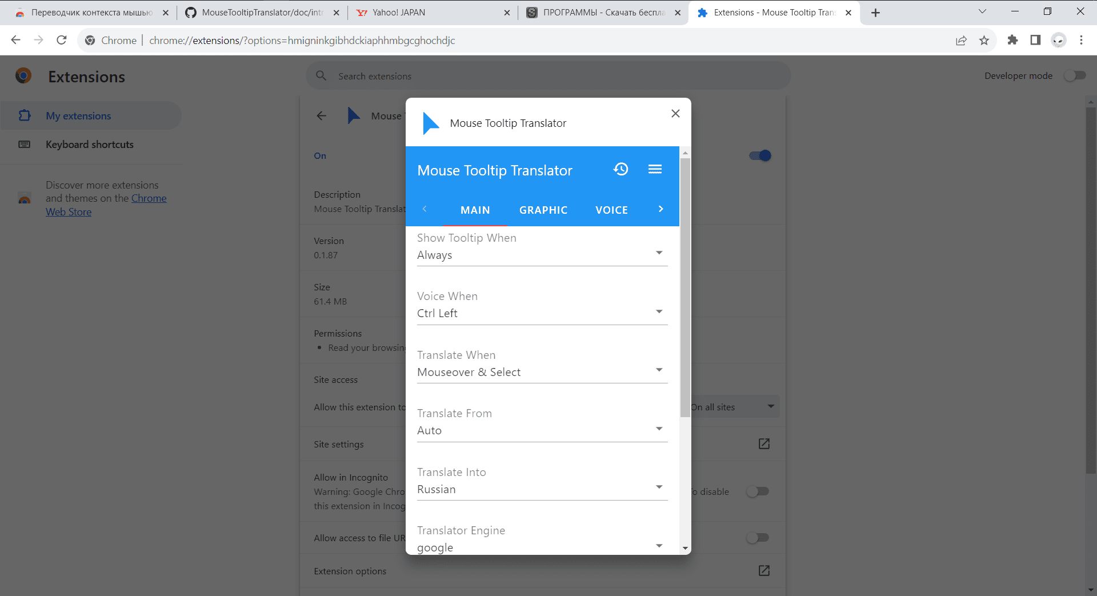This screenshot has height=596, width=1097.
Task: Switch to the MAIN tab
Action: (x=475, y=210)
